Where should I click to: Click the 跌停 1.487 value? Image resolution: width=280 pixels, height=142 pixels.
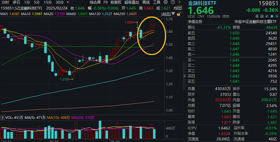(272, 122)
